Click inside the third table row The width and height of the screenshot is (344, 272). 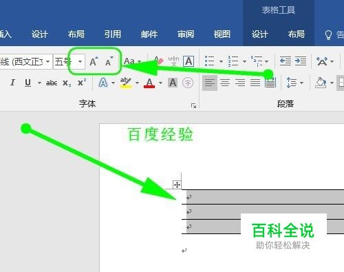tap(263, 227)
